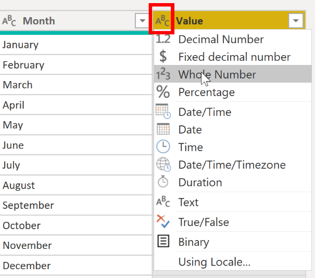Image resolution: width=315 pixels, height=278 pixels.
Task: Select the Value column header
Action: pos(229,21)
